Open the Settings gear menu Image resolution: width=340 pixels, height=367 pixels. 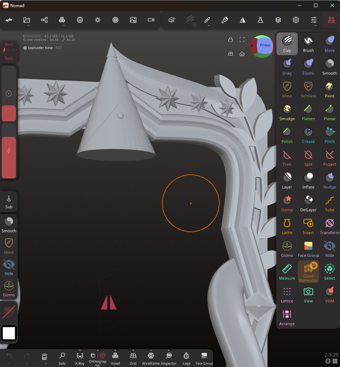[x=296, y=20]
